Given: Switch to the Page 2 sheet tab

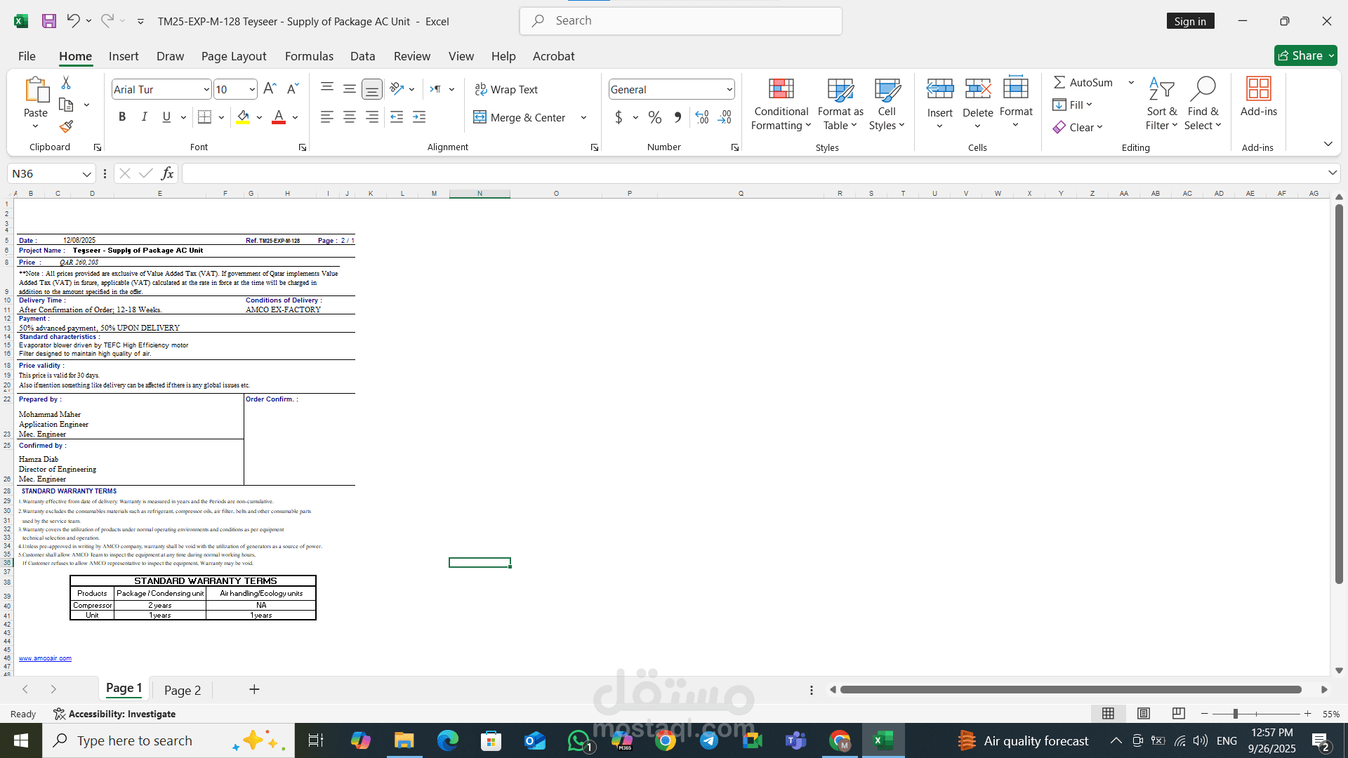Looking at the screenshot, I should click(183, 690).
